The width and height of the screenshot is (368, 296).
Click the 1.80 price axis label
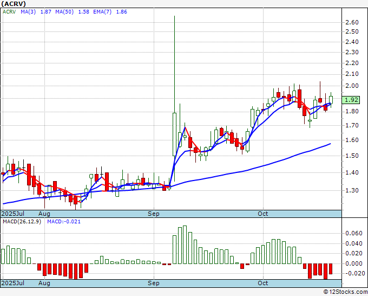(352, 111)
